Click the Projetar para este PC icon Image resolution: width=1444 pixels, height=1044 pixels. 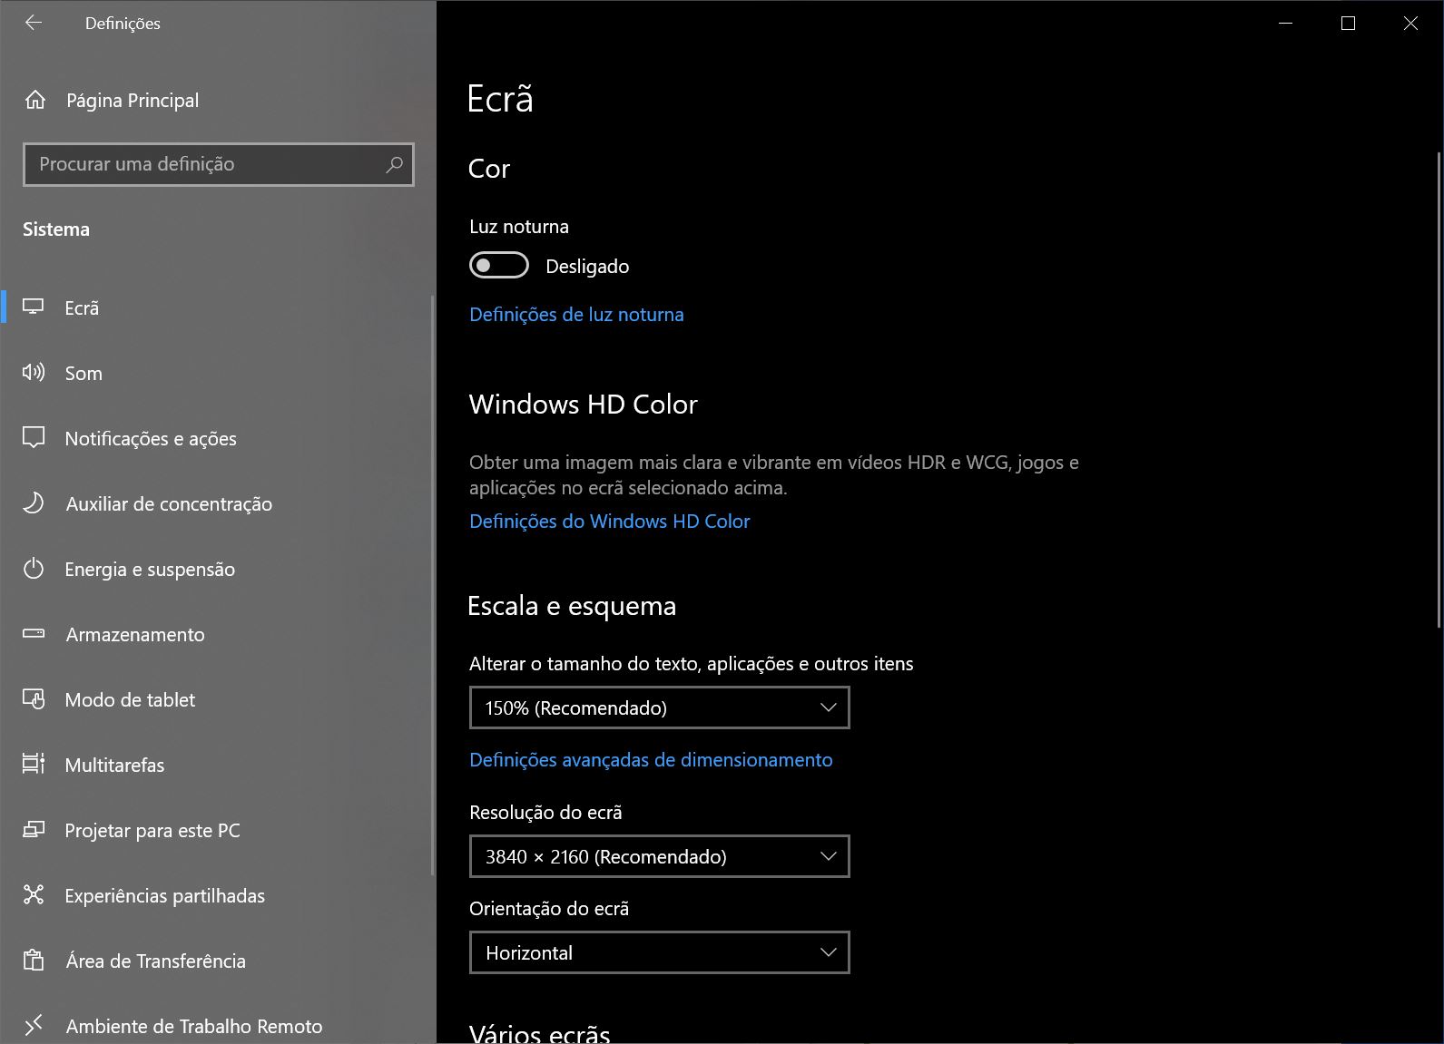(x=34, y=829)
